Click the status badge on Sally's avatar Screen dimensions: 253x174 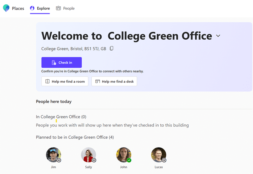[x=94, y=160]
